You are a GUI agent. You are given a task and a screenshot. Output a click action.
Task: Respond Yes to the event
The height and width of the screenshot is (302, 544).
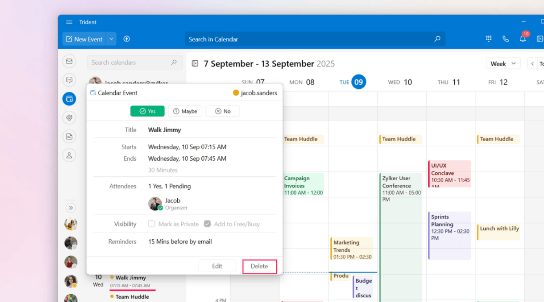tap(148, 111)
